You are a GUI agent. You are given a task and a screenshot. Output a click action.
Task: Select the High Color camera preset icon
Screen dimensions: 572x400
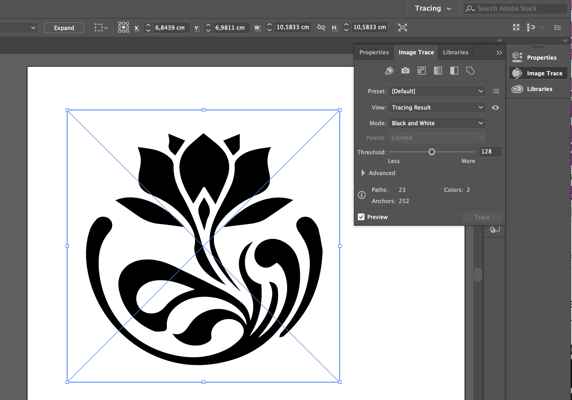click(405, 71)
